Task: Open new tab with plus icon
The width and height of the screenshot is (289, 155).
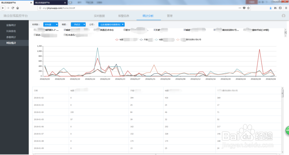Action: click(70, 3)
